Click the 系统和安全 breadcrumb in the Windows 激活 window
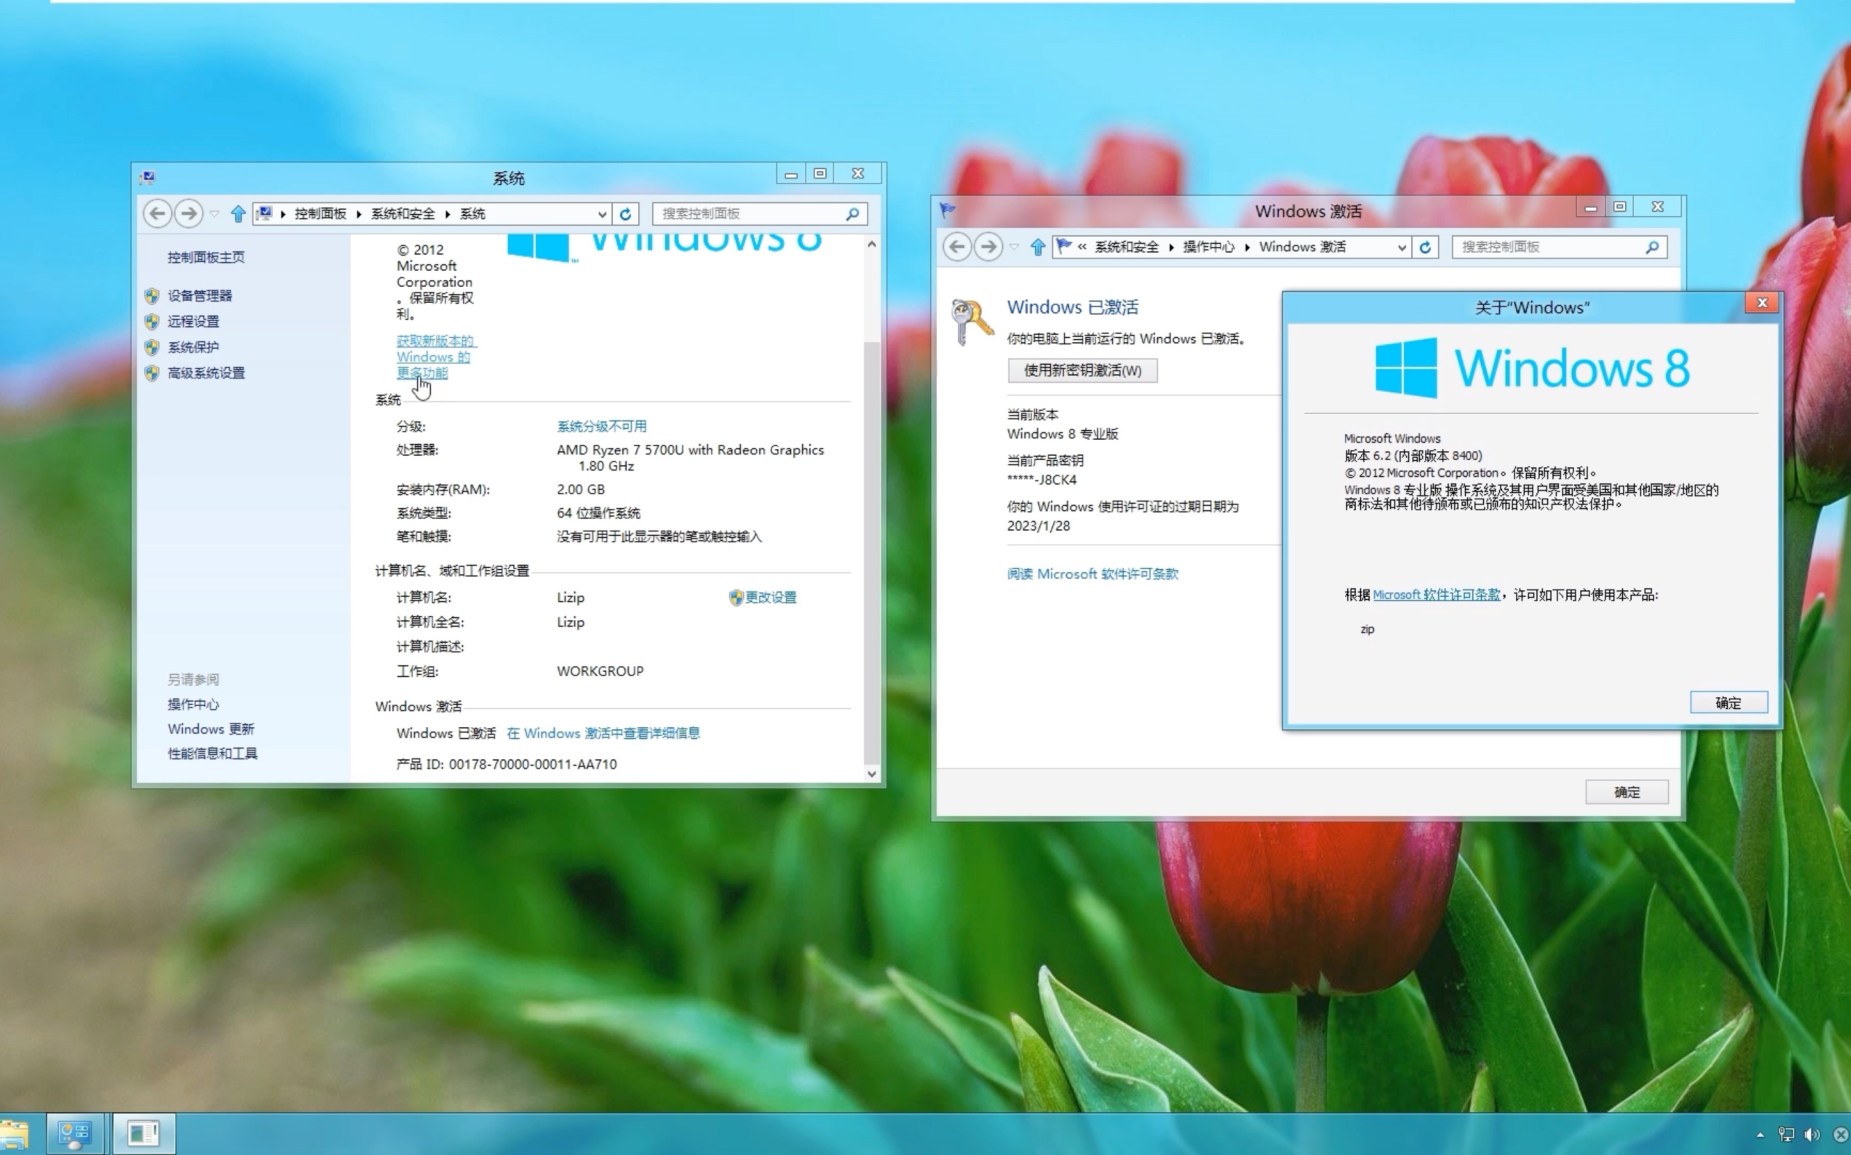The width and height of the screenshot is (1851, 1155). 1127,247
